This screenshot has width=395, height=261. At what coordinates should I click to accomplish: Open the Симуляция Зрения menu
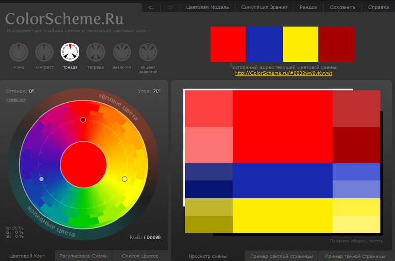click(x=264, y=7)
